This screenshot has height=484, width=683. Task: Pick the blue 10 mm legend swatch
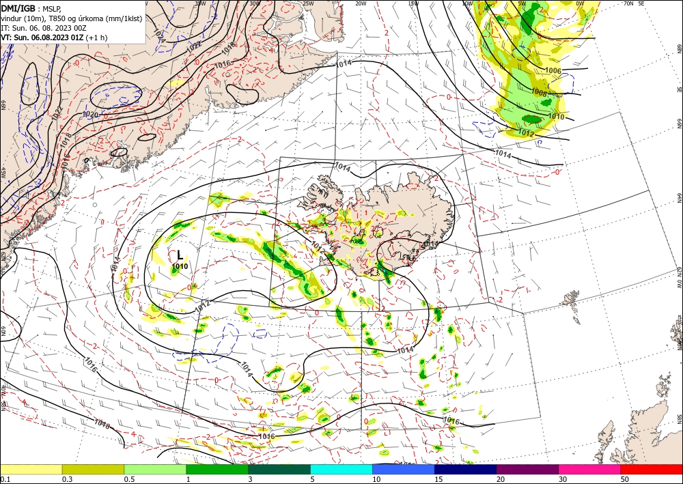[404, 469]
